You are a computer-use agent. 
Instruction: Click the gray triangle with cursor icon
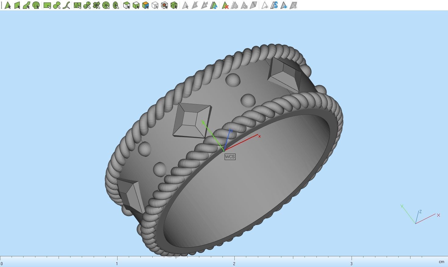coord(185,5)
